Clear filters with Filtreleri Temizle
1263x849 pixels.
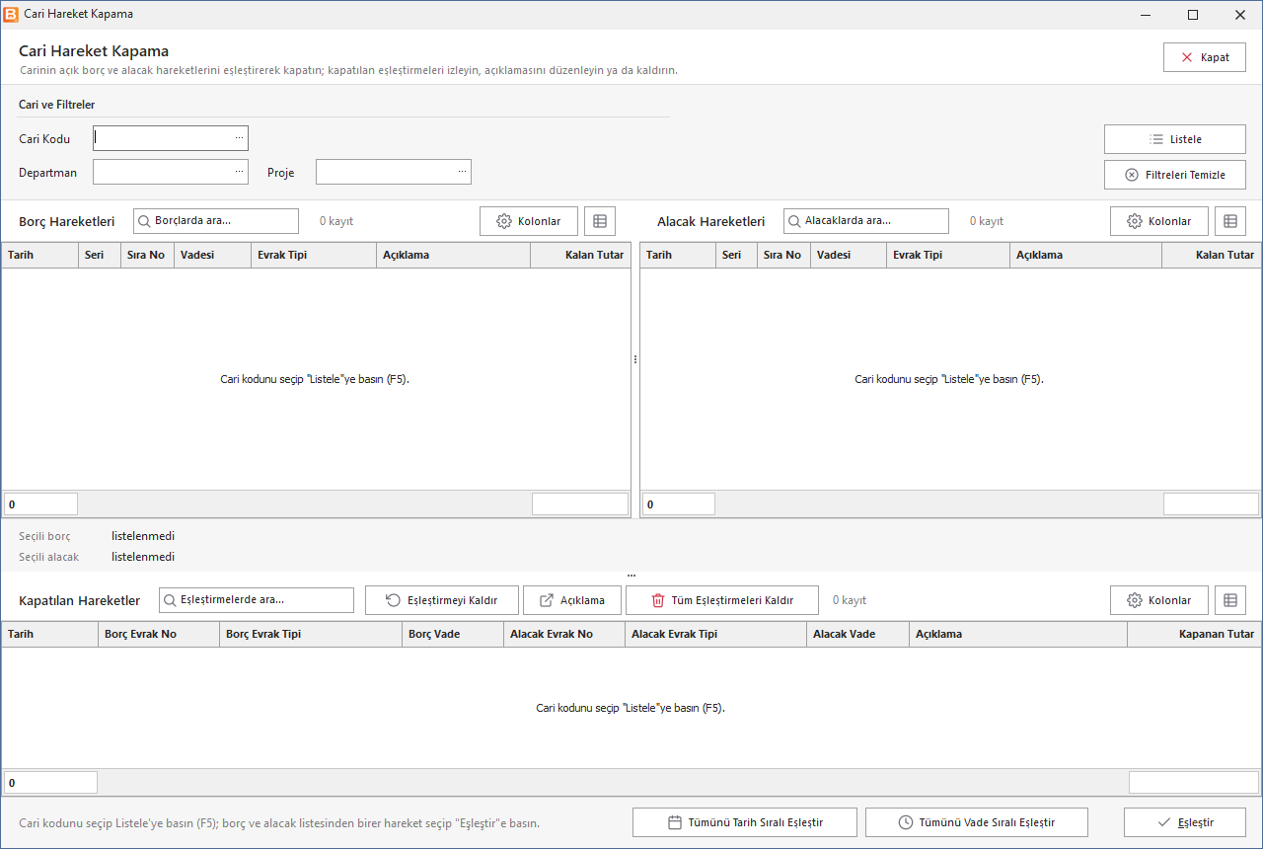click(x=1175, y=175)
